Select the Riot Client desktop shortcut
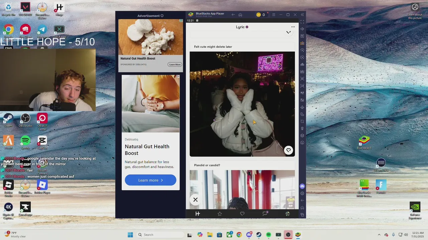The height and width of the screenshot is (240, 428). [x=25, y=31]
